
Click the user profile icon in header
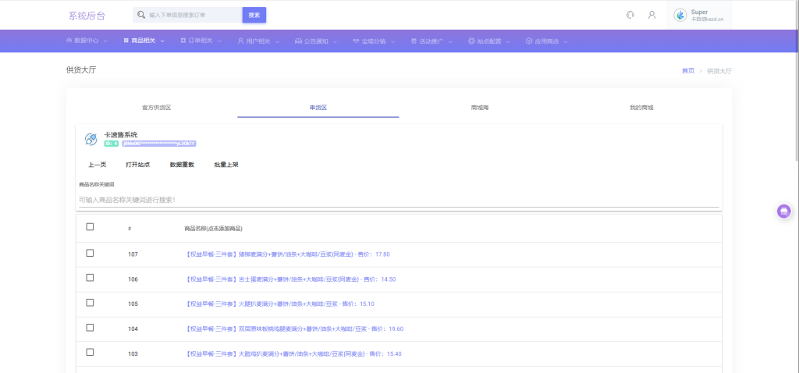(x=652, y=15)
